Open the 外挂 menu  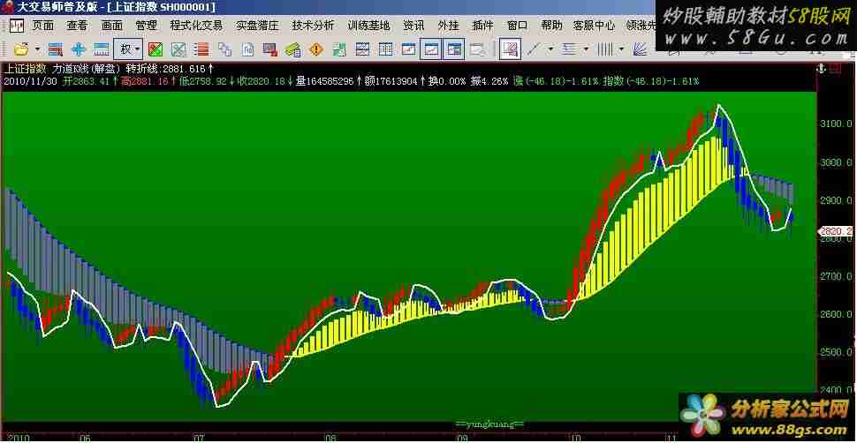pos(448,26)
